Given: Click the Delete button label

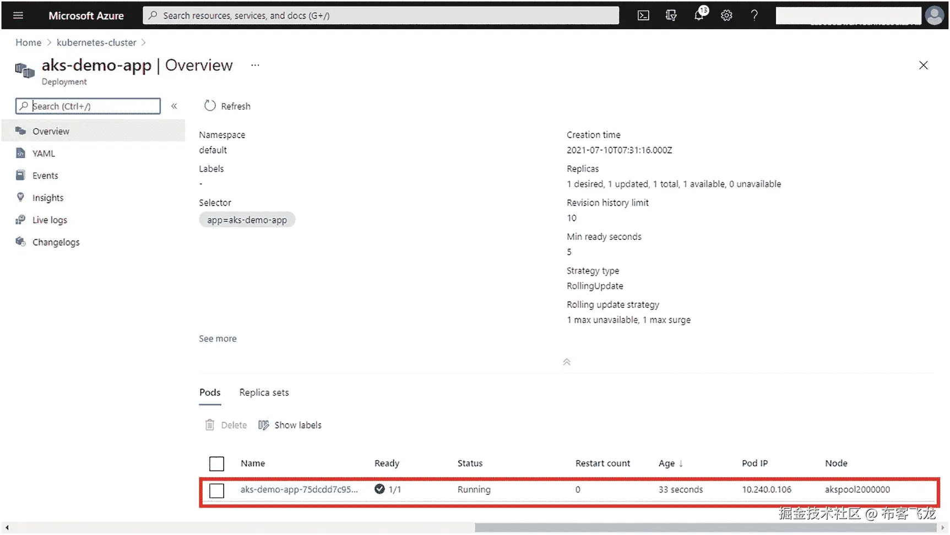Looking at the screenshot, I should 234,425.
